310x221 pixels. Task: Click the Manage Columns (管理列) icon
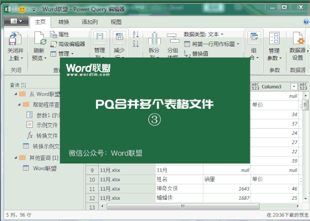(x=100, y=38)
